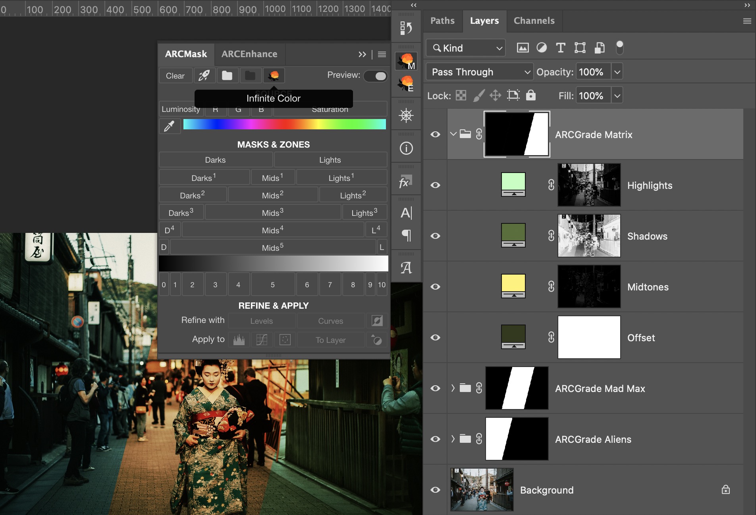756x515 pixels.
Task: Hide the Offset layer
Action: pyautogui.click(x=435, y=338)
